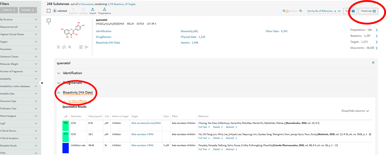Click the shopping cart icon under quercetol structure

coord(58,47)
